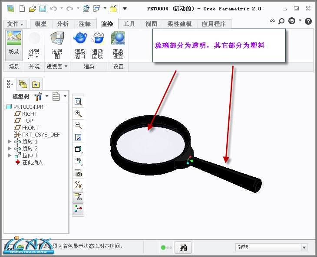
Task: Expand the 旋转 1 feature node
Action: [x=10, y=141]
